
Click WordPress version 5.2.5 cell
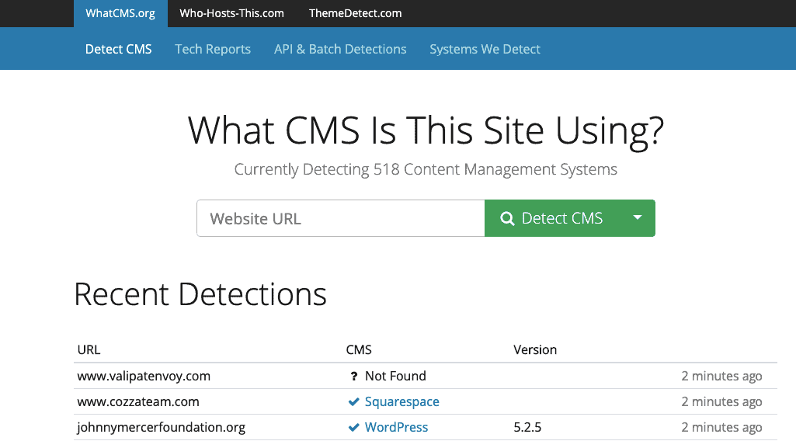(527, 427)
